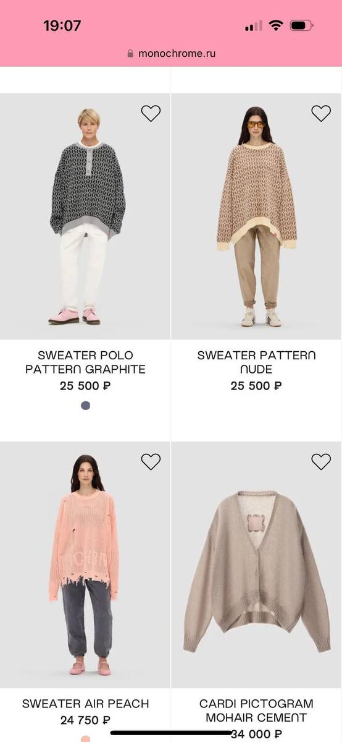View cement mohair cardigan photo
Screen dimensions: 342x742
256,565
